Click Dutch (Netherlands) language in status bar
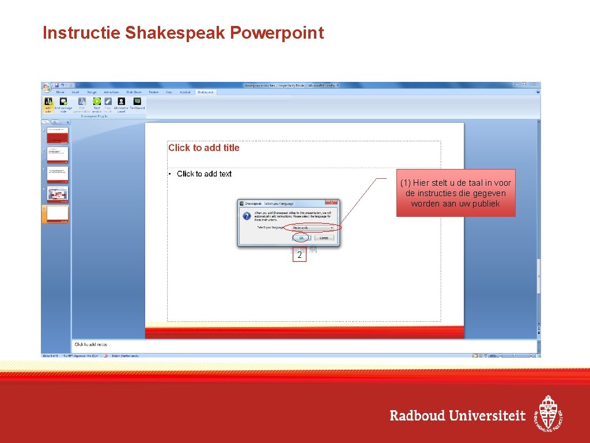Viewport: 590px width, 443px height. [x=125, y=355]
